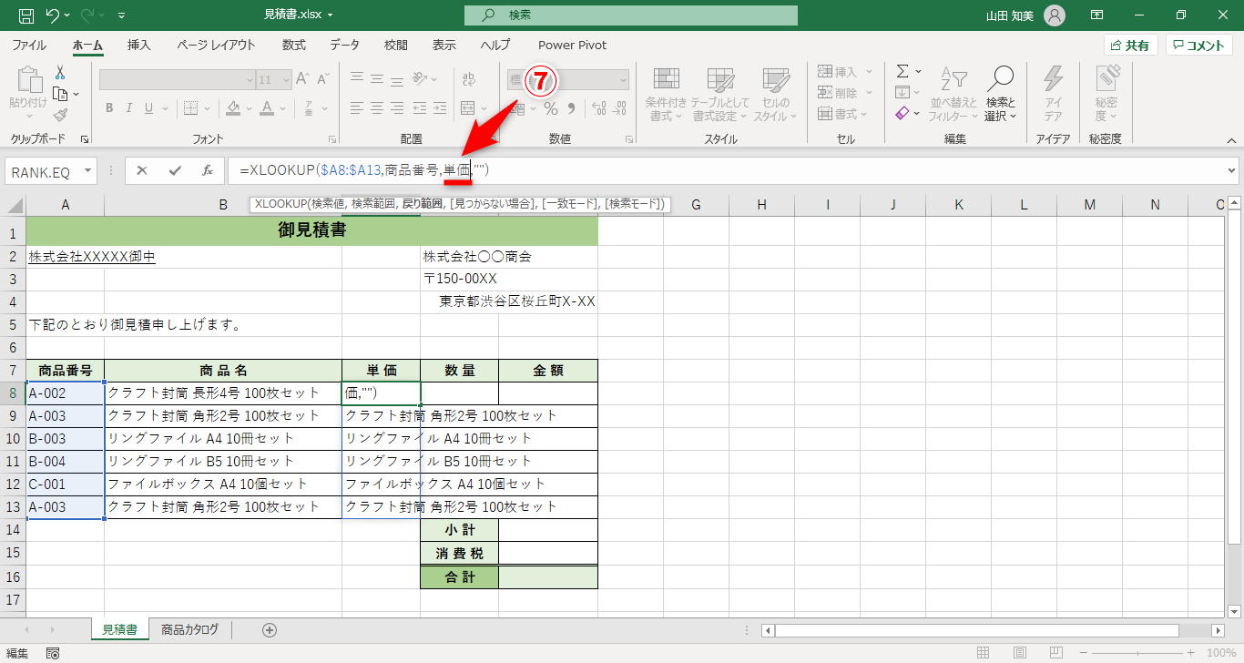The height and width of the screenshot is (663, 1244).
Task: Click user account 山田 知美
Action: (x=1025, y=15)
